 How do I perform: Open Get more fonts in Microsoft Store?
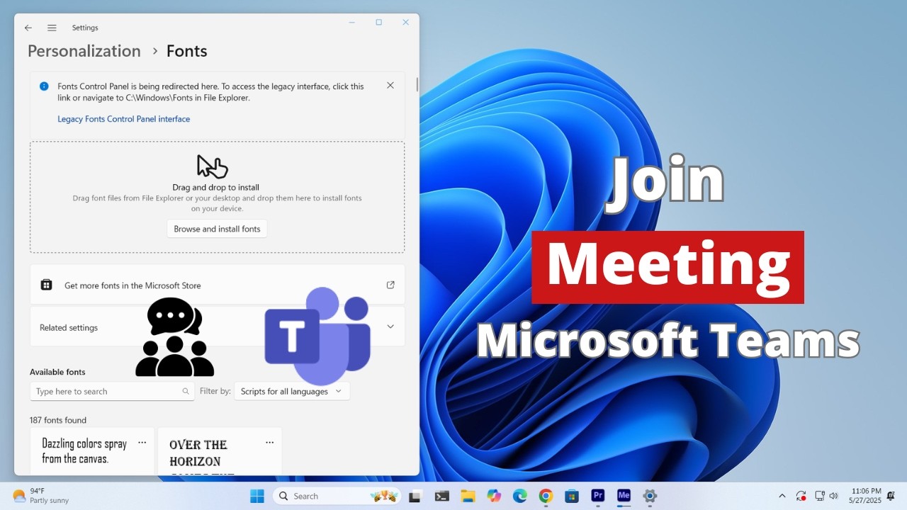[x=218, y=285]
